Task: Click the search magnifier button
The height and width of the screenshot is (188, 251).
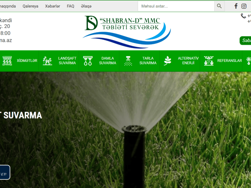Action: (x=219, y=6)
